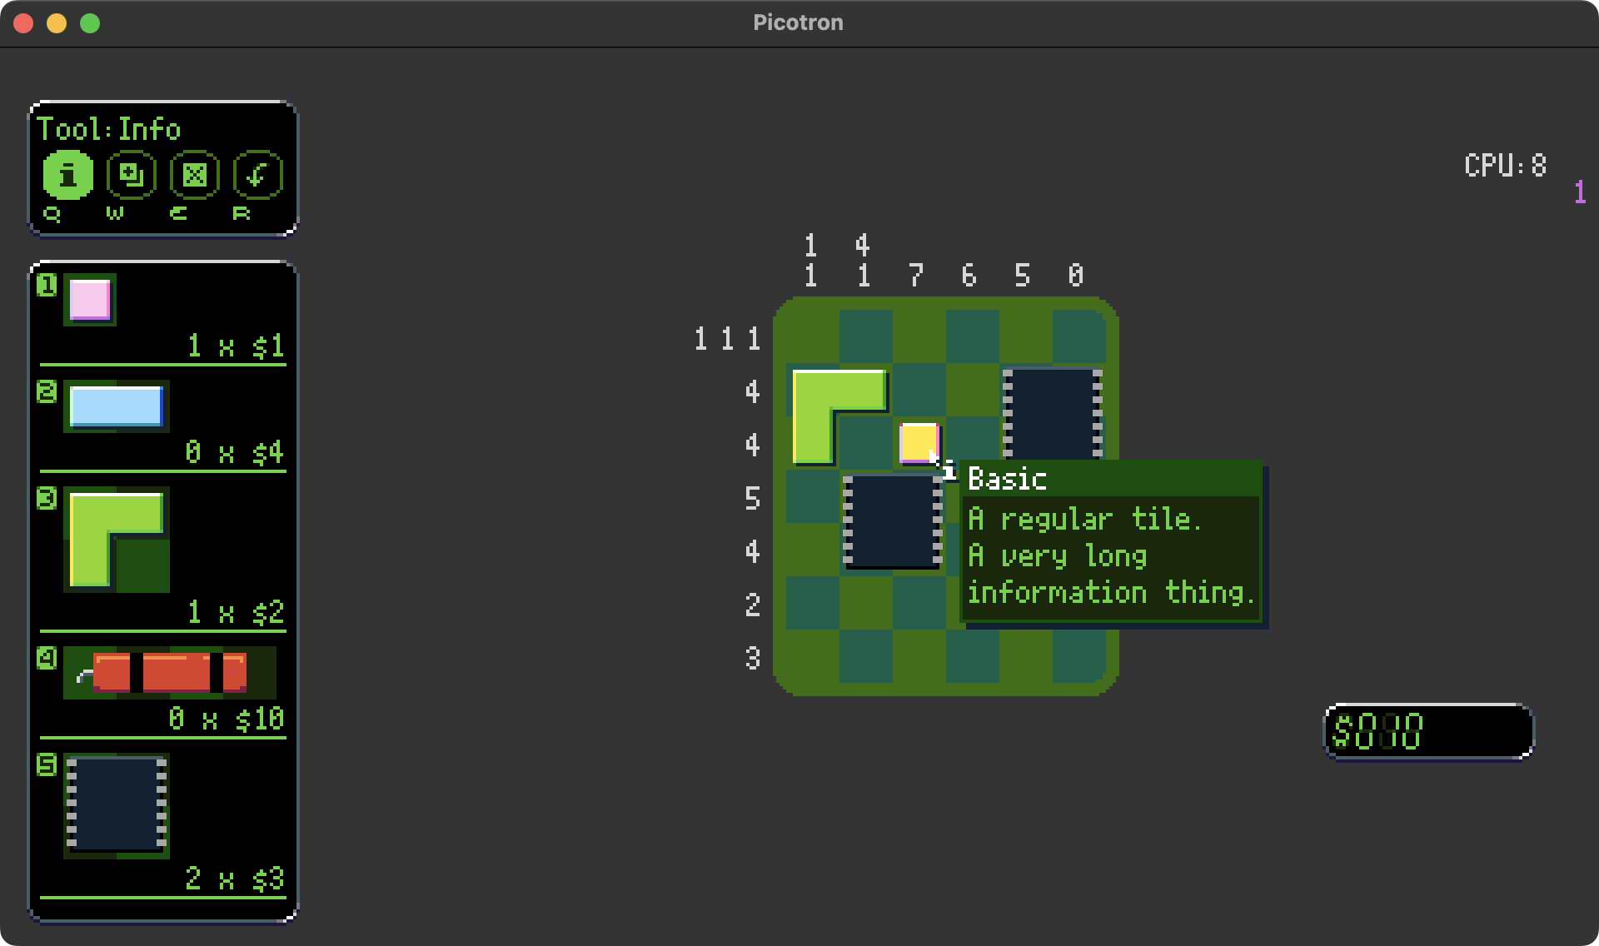This screenshot has width=1599, height=946.
Task: Maximize the Picotron window with green button
Action: pyautogui.click(x=90, y=23)
